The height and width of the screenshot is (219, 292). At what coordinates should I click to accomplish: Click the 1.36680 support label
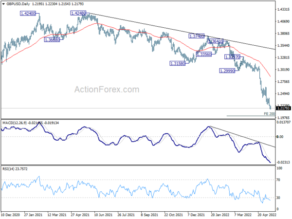[52, 40]
